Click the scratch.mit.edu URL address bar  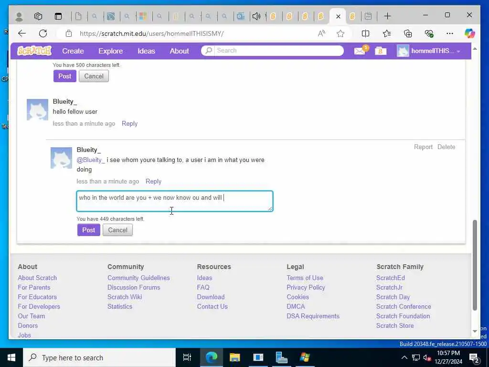point(151,33)
